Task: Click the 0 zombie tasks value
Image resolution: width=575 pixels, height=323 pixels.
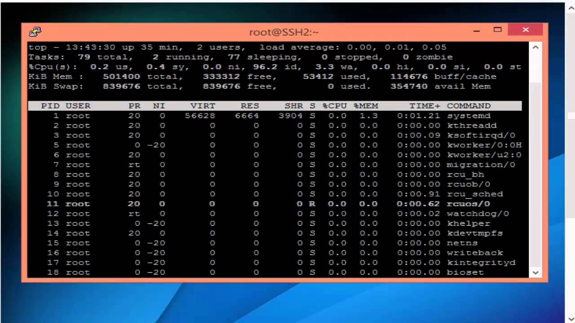Action: [x=406, y=57]
